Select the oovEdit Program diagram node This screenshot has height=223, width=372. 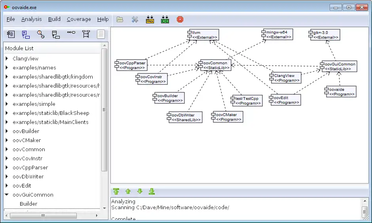[x=285, y=100]
